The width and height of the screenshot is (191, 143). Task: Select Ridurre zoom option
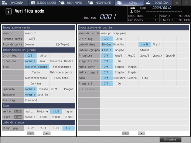pos(42,111)
